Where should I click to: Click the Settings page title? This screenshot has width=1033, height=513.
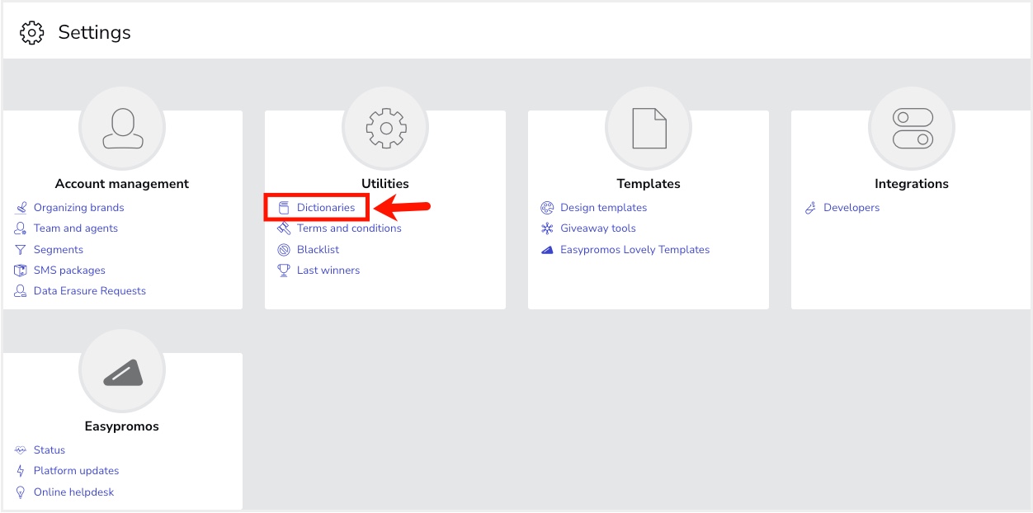coord(94,32)
